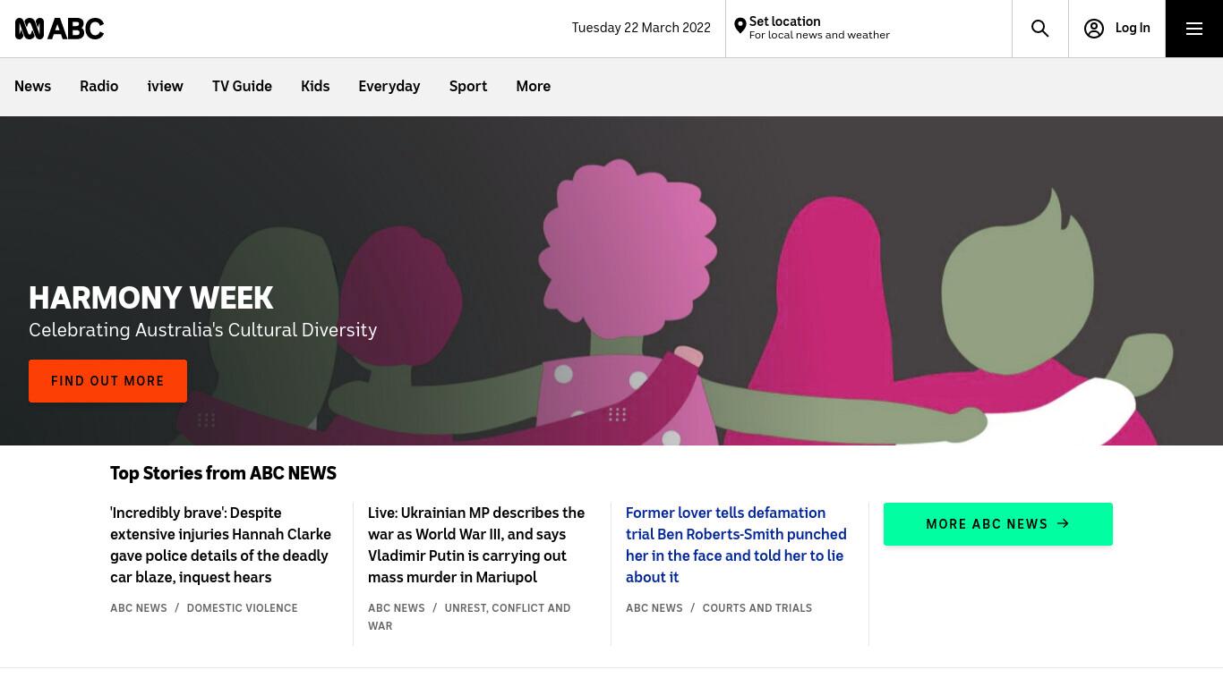Open the Sport section
The image size is (1223, 687).
pos(468,87)
